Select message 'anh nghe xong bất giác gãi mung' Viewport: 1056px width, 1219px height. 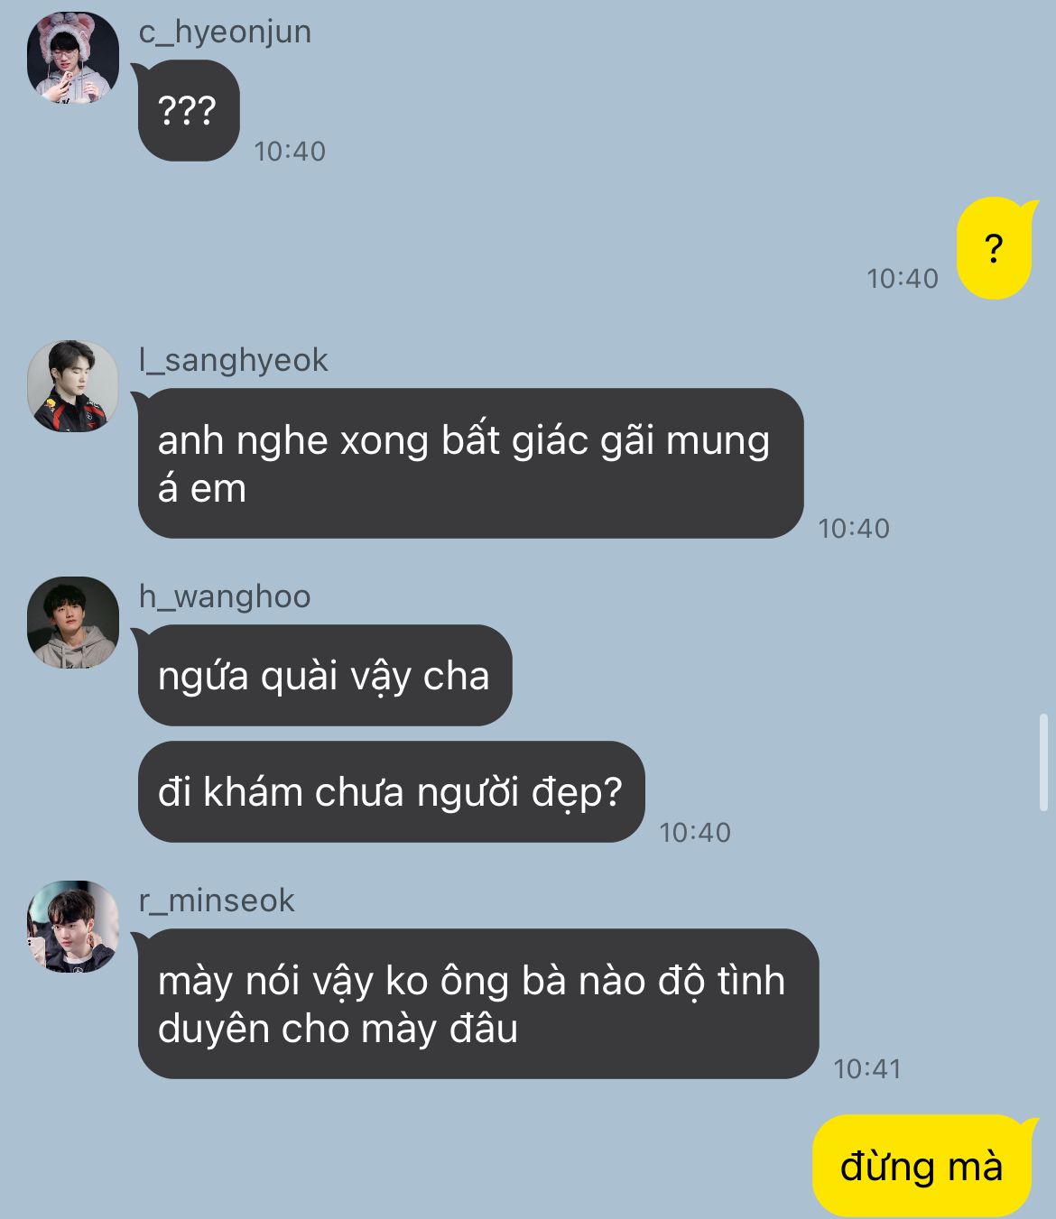(x=470, y=464)
